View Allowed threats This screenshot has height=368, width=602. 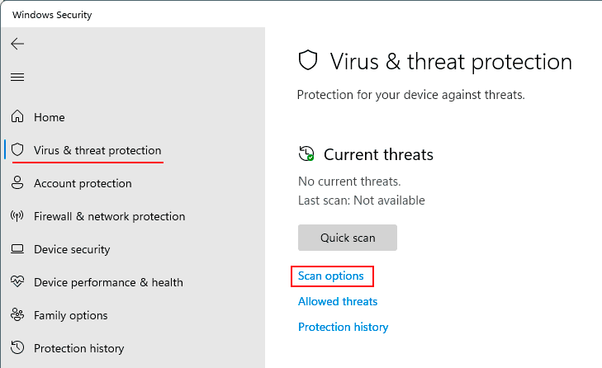pos(338,301)
